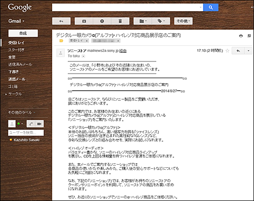Image resolution: width=254 pixels, height=201 pixels.
Task: Click the blue search magnifier button
Action: point(211,8)
